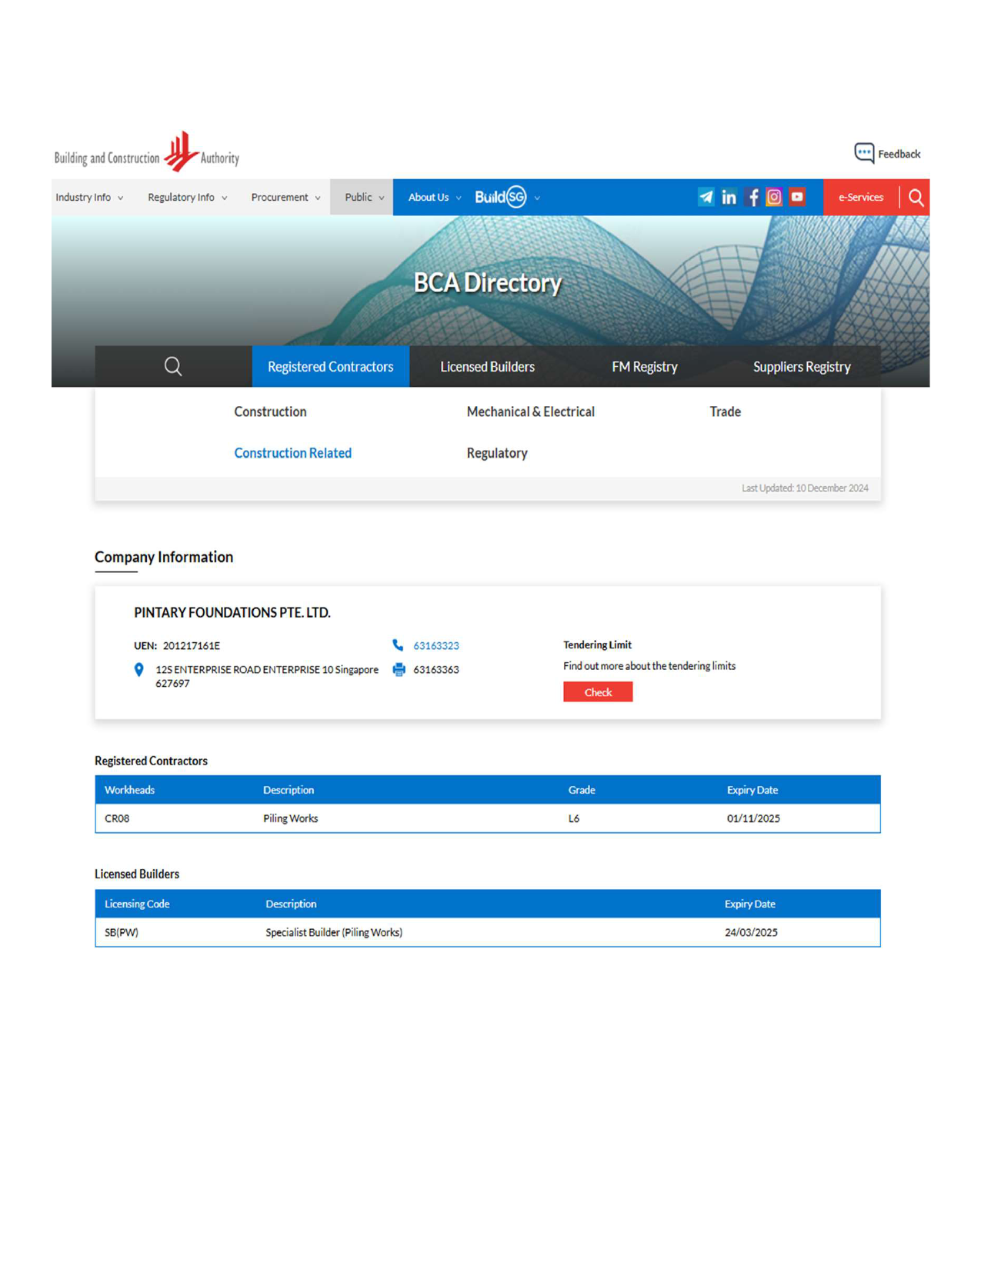Switch to Licensed Builders tab
Screen dimensions: 981x1269
[x=487, y=367]
